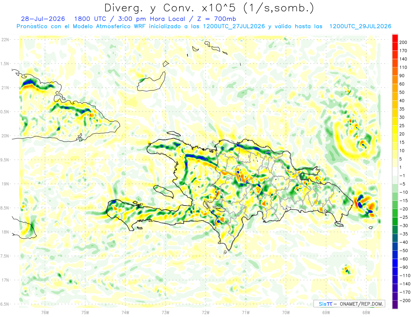The width and height of the screenshot is (411, 317).
Task: Select the "73W" longitude label
Action: [165, 312]
